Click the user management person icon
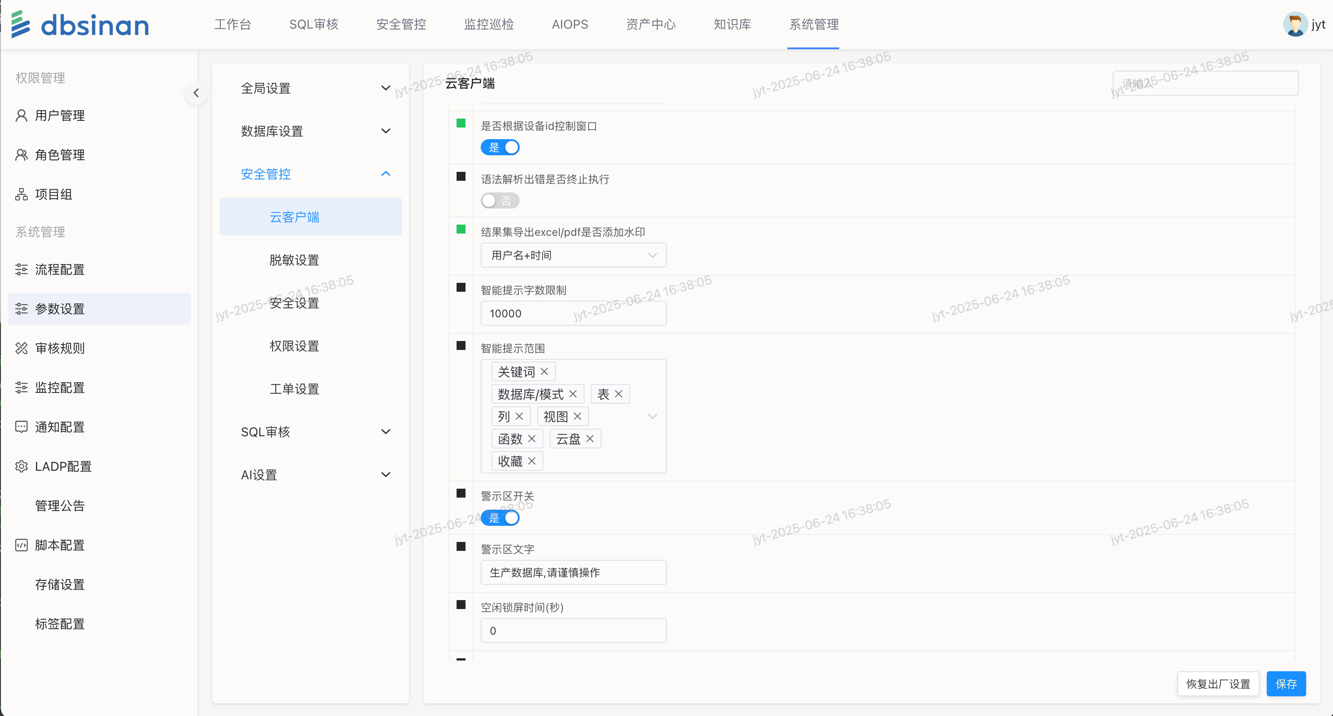 click(21, 115)
